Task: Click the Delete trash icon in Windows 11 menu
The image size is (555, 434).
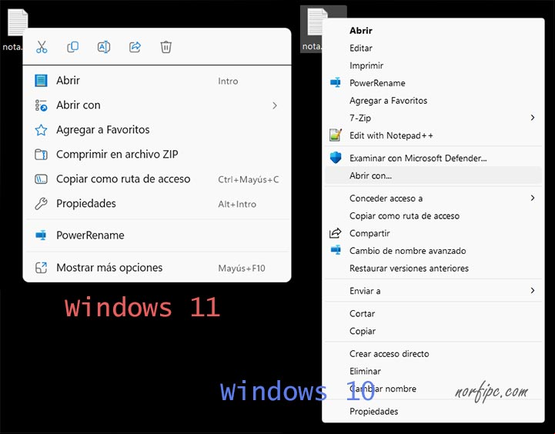Action: tap(166, 47)
